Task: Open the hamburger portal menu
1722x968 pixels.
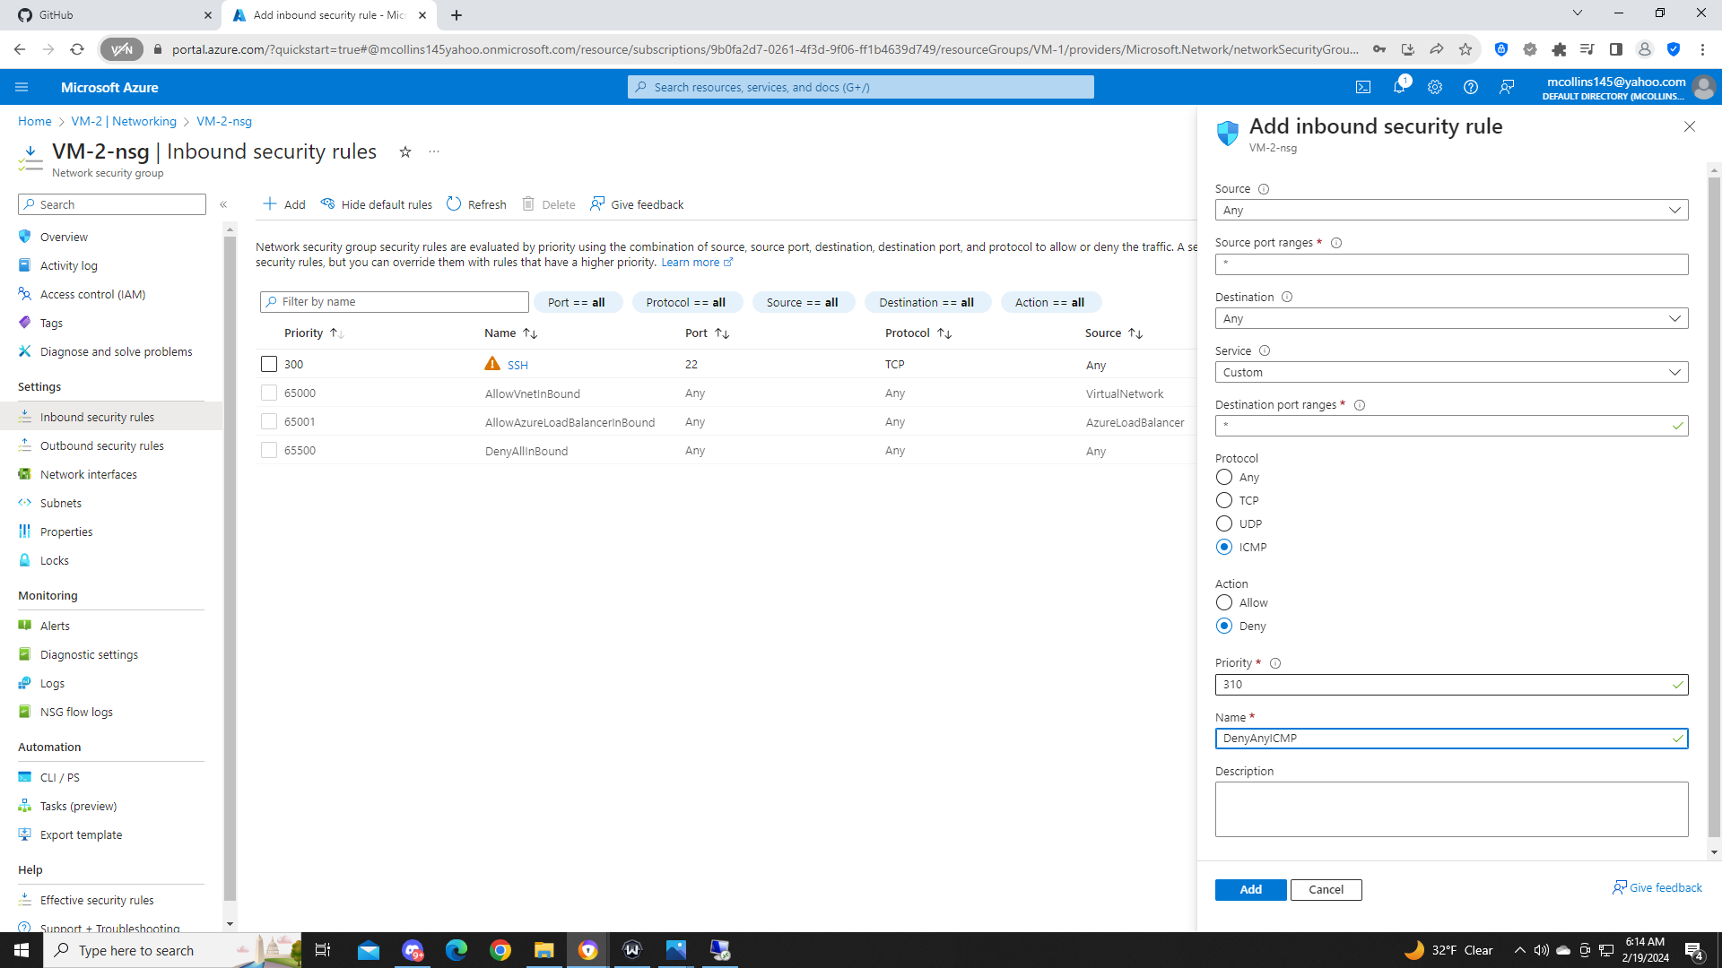Action: click(22, 87)
